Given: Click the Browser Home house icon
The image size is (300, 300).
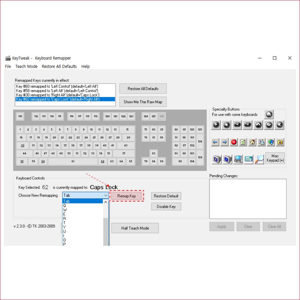Looking at the screenshot, I should point(252,142).
